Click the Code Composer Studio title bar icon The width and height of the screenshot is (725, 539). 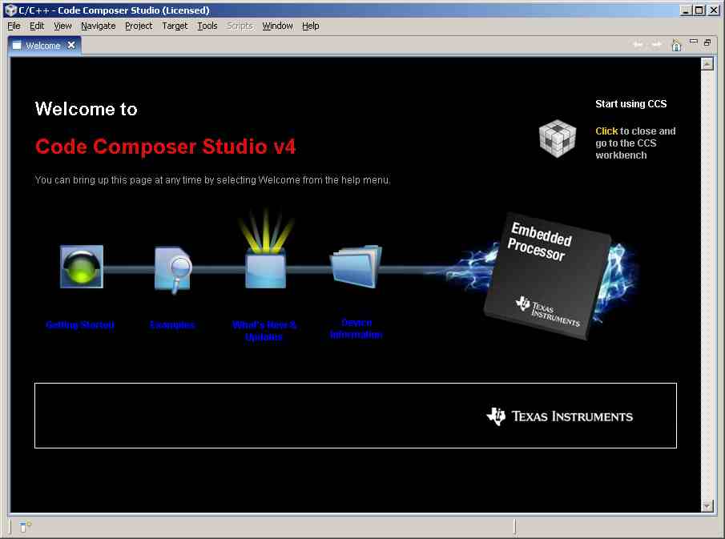click(10, 10)
